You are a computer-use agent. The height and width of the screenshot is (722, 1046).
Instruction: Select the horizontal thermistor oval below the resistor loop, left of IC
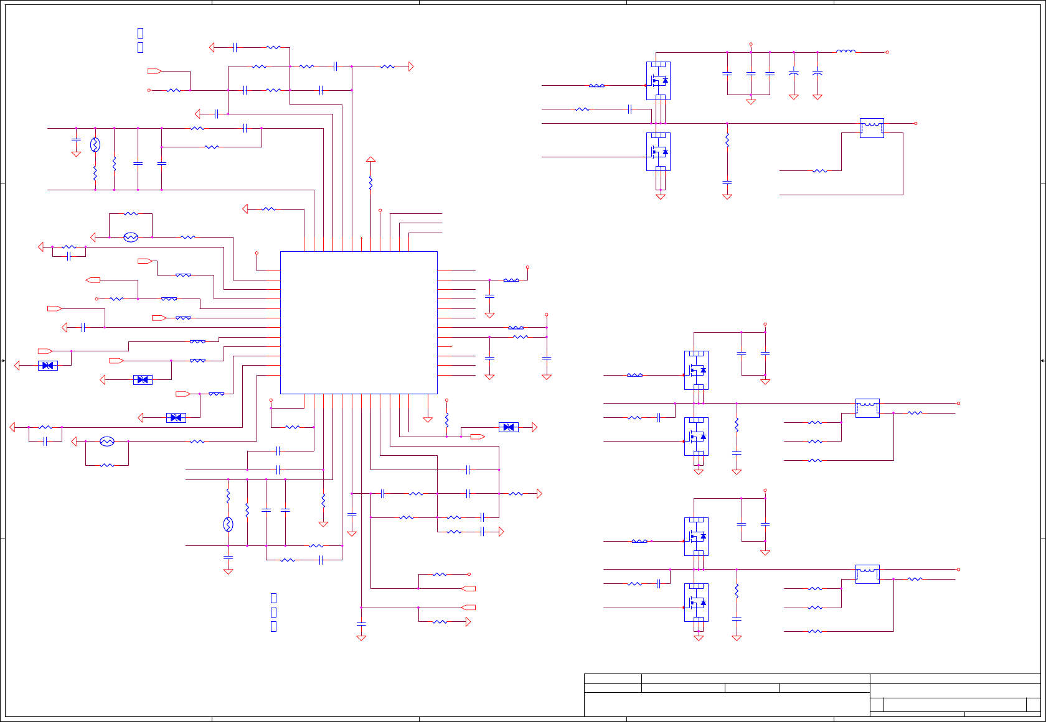131,237
